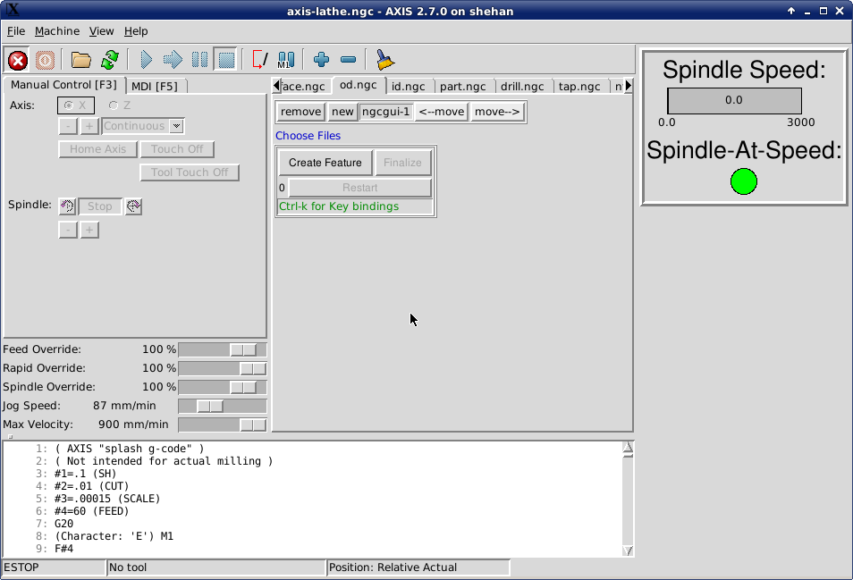Open the Machine menu
The image size is (853, 580).
tap(57, 31)
